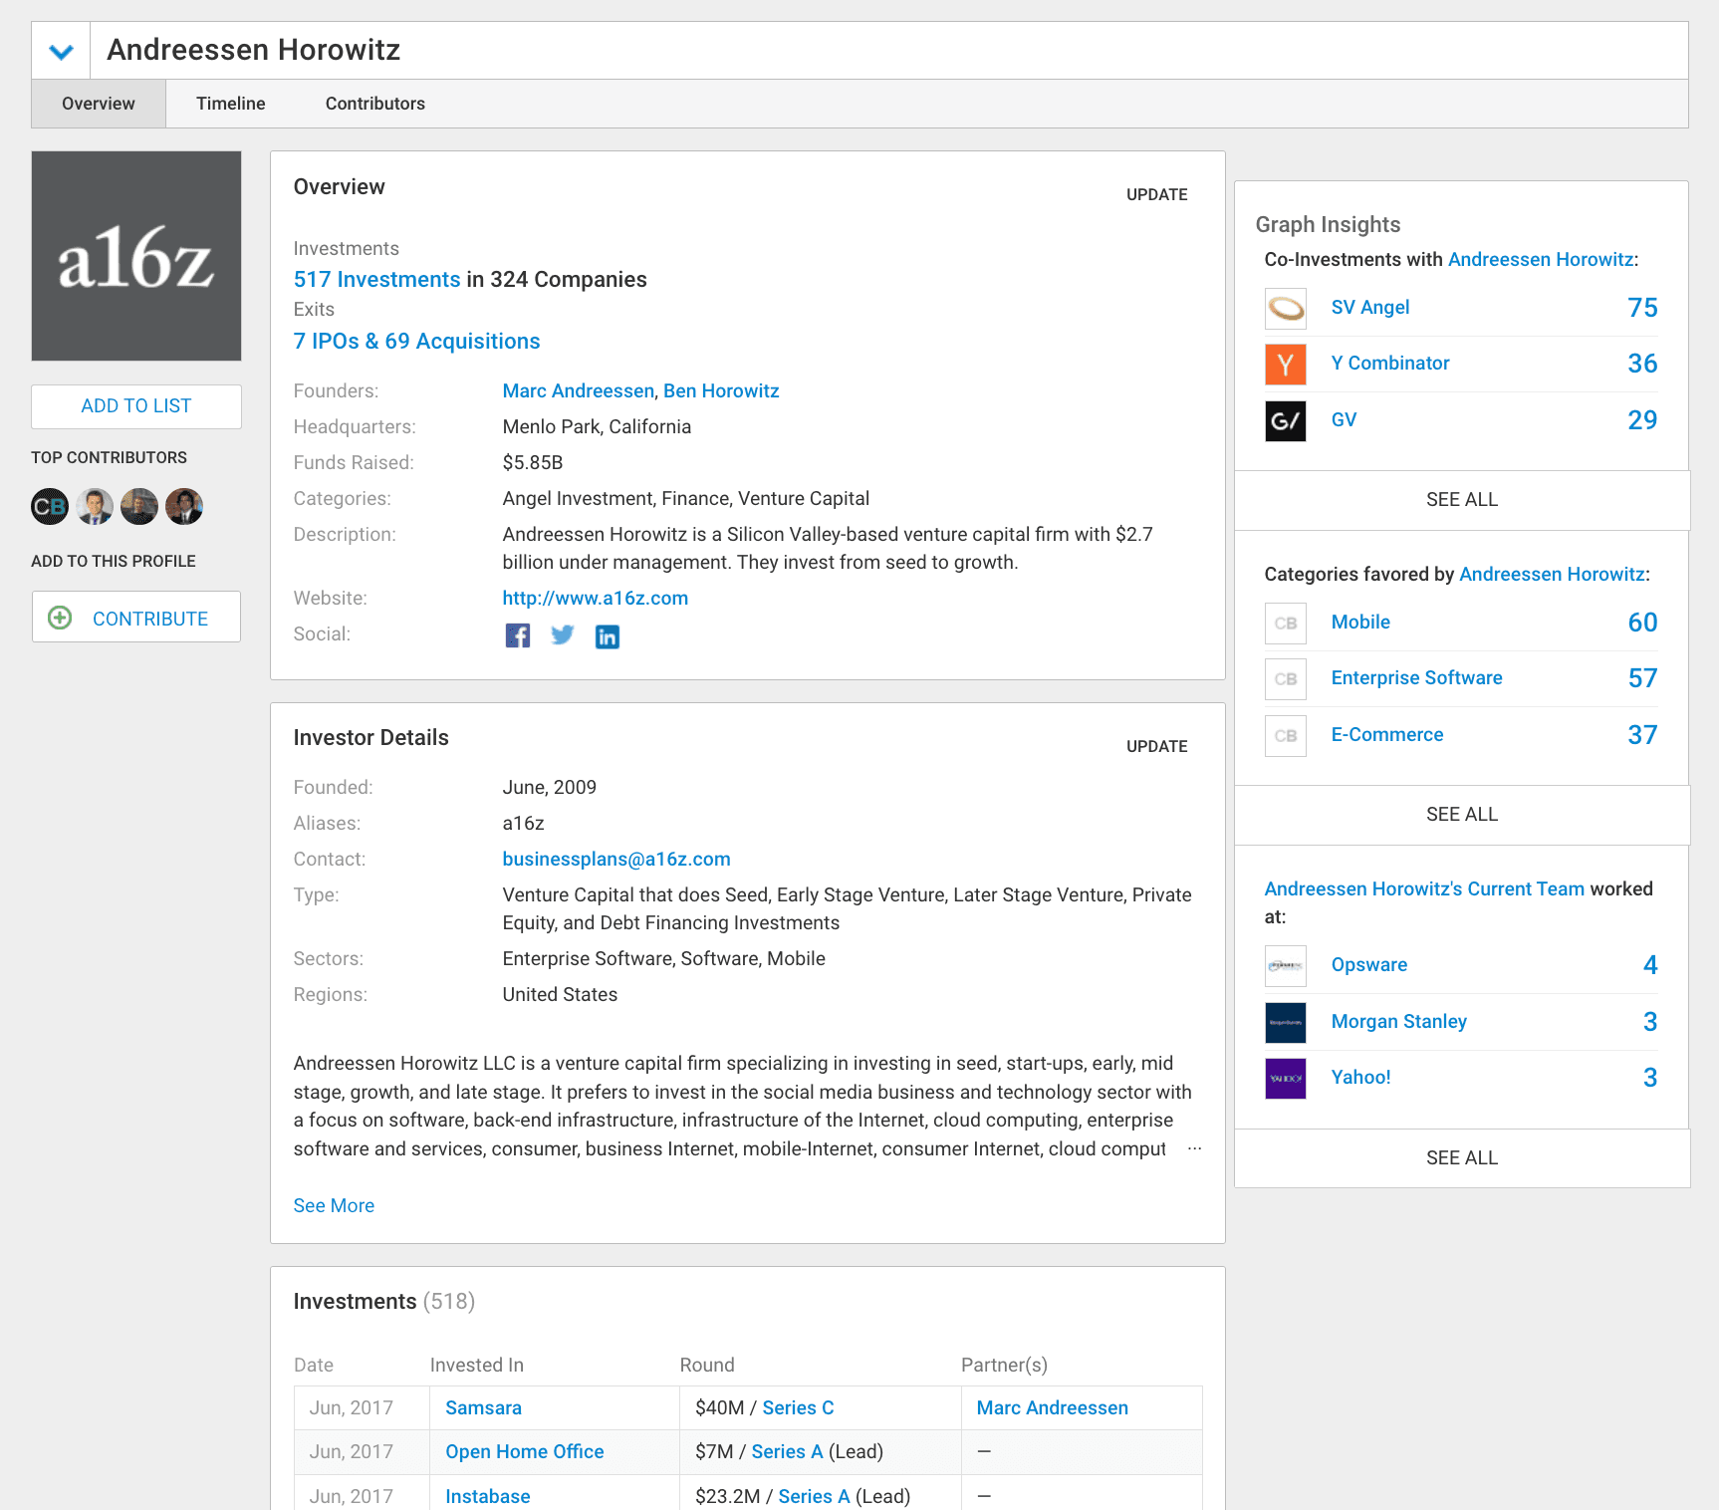Open the first Top Contributors avatar
Viewport: 1719px width, 1510px height.
pos(48,506)
